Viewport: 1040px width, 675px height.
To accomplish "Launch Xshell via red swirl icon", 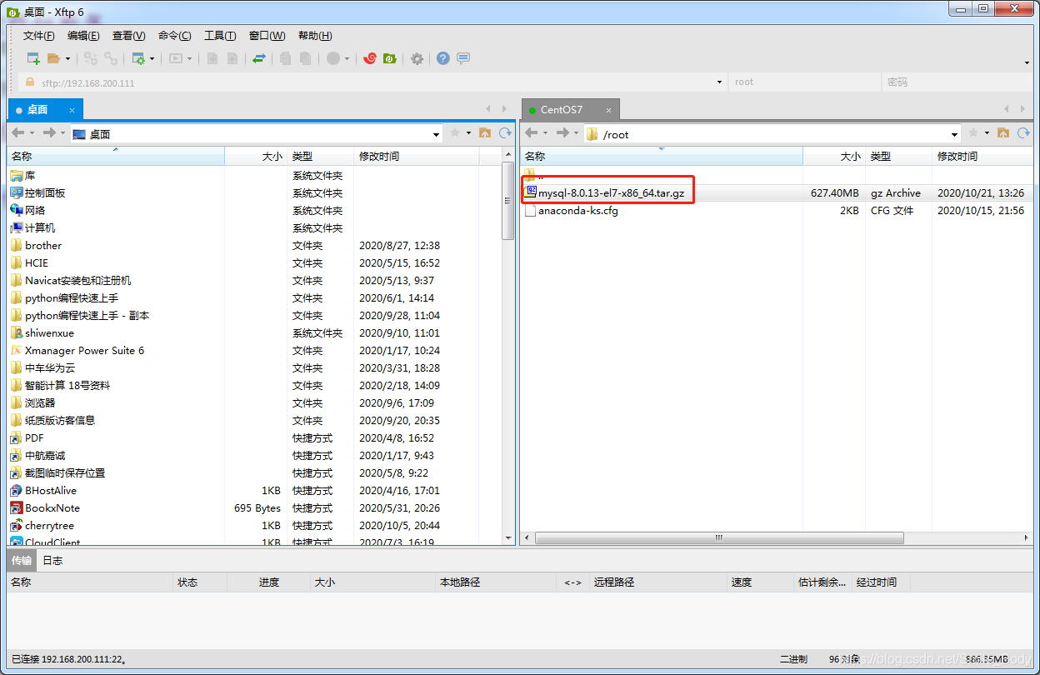I will (370, 58).
